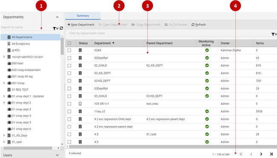
Task: Expand the 01_rash tree node
Action: click(x=4, y=142)
